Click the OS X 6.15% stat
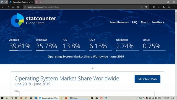This screenshot has height=100, width=177. point(101,44)
